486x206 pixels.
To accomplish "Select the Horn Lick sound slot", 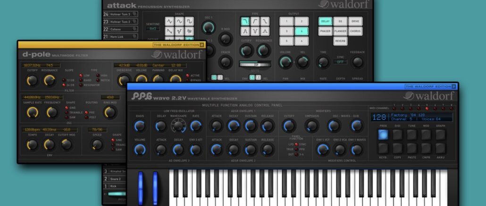I will pyautogui.click(x=121, y=36).
